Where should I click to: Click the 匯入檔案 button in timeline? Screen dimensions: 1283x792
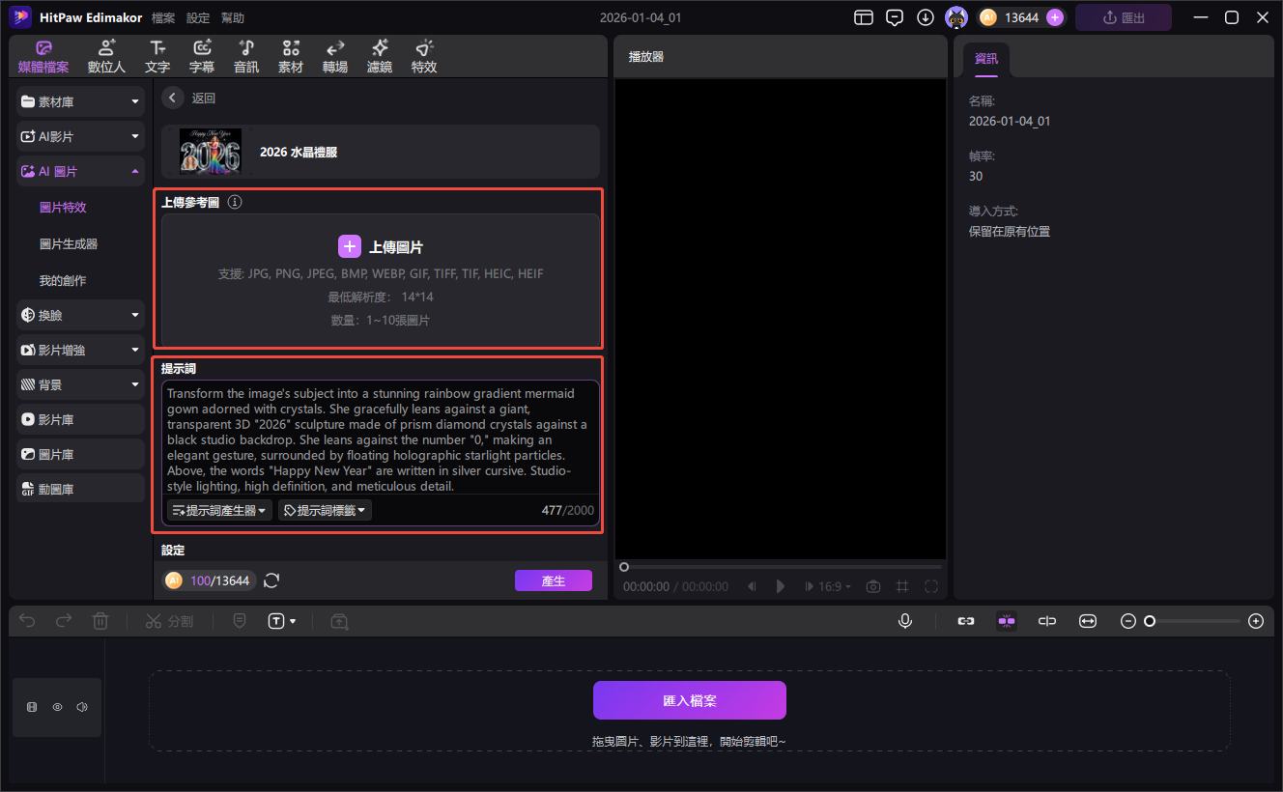click(x=689, y=700)
